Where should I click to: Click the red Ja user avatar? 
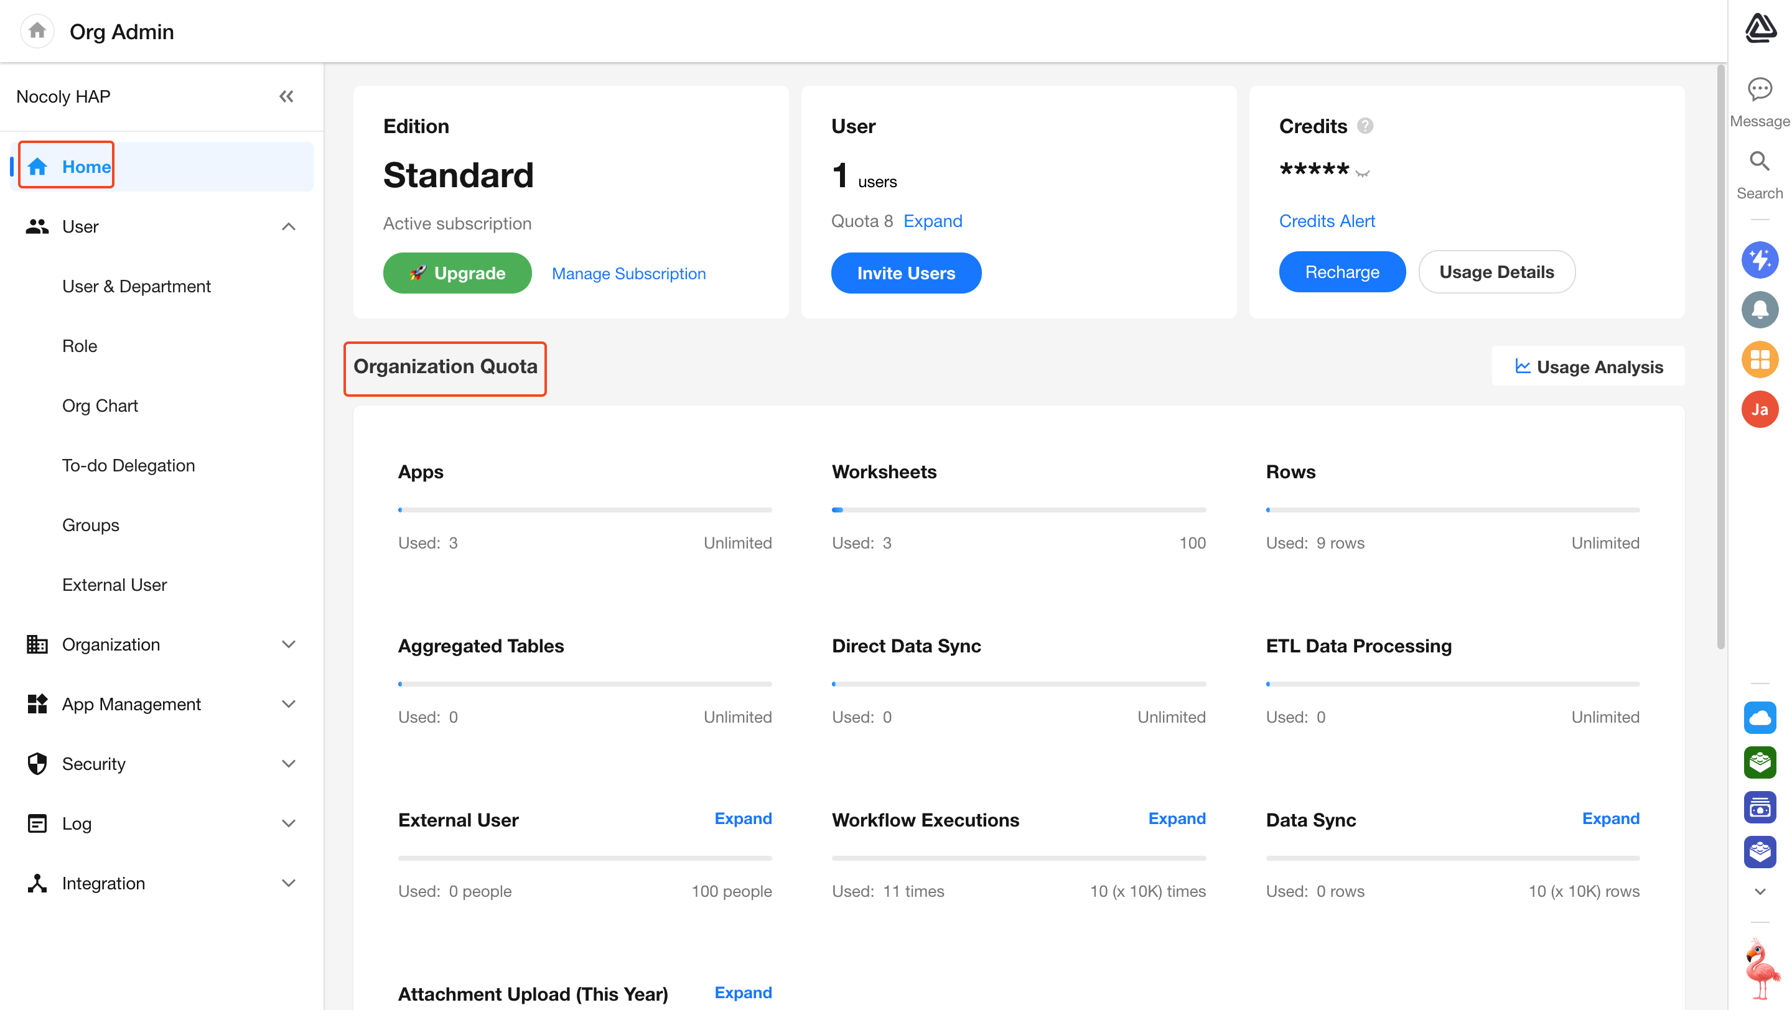1759,409
